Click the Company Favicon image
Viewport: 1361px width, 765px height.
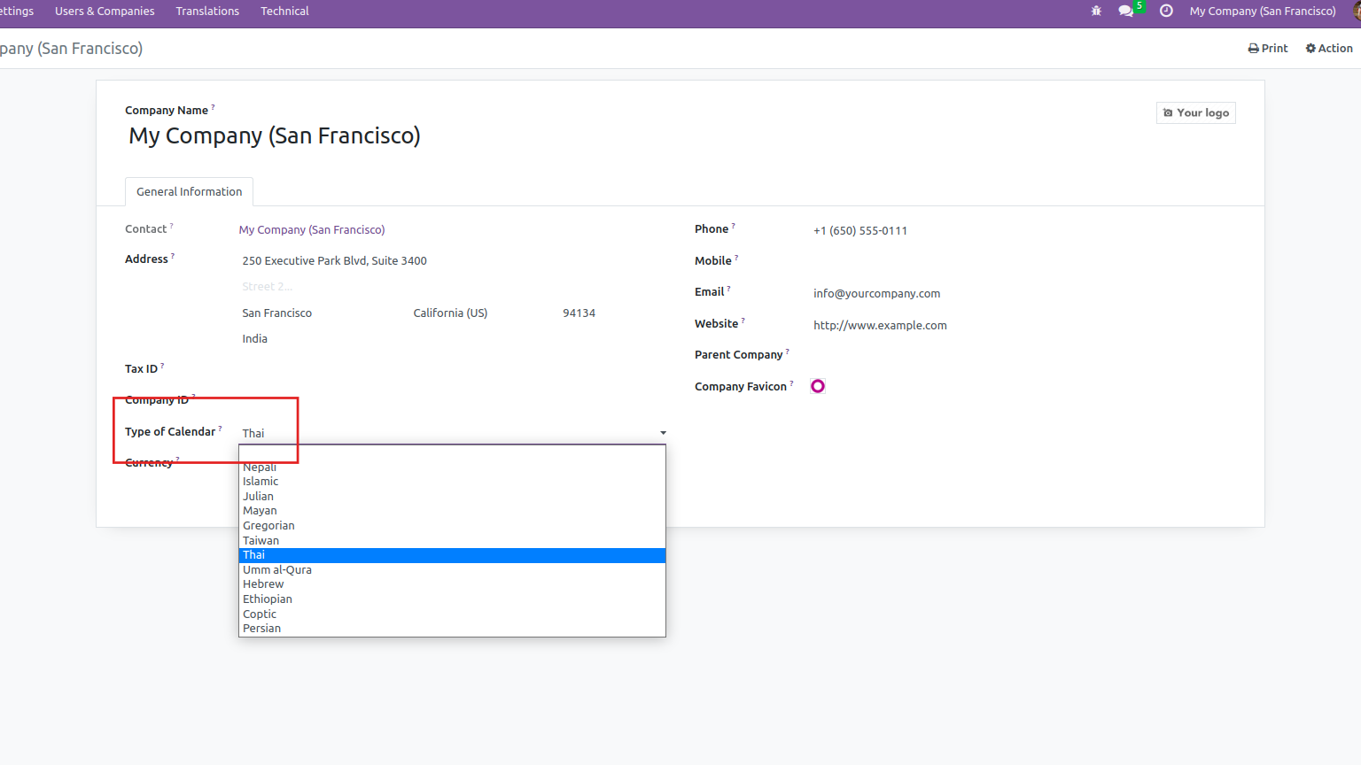point(818,386)
